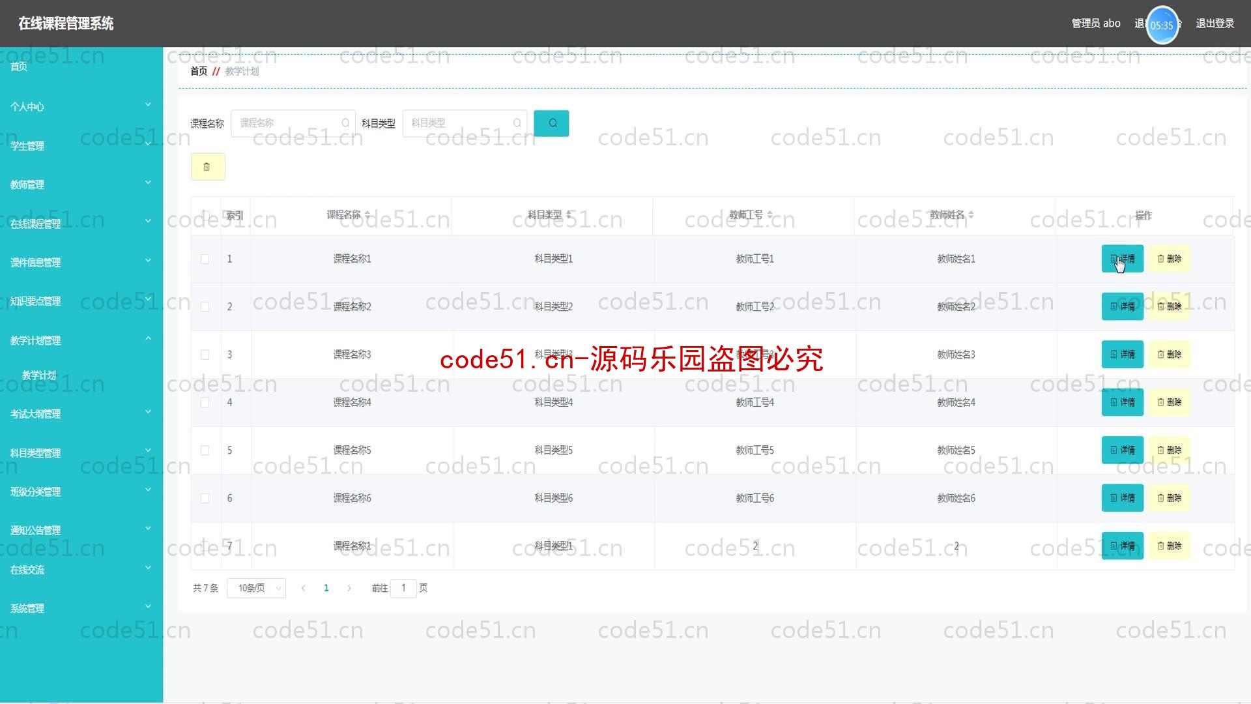Image resolution: width=1251 pixels, height=704 pixels.
Task: Expand 考试大纲管理 sidebar menu
Action: (x=81, y=414)
